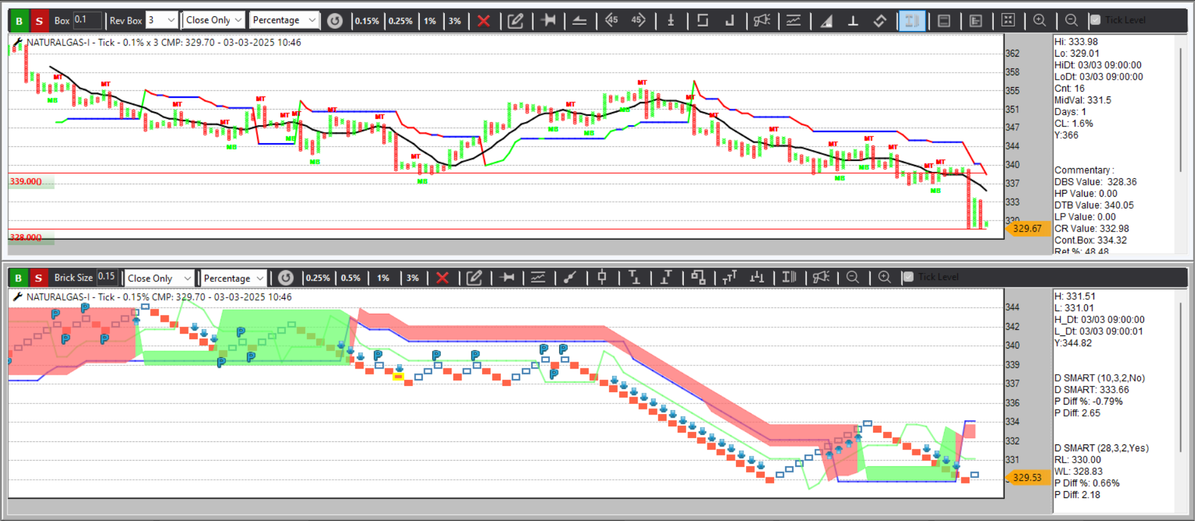Click the zoom in magnifier in top toolbar
Image resolution: width=1195 pixels, height=521 pixels.
tap(1039, 20)
